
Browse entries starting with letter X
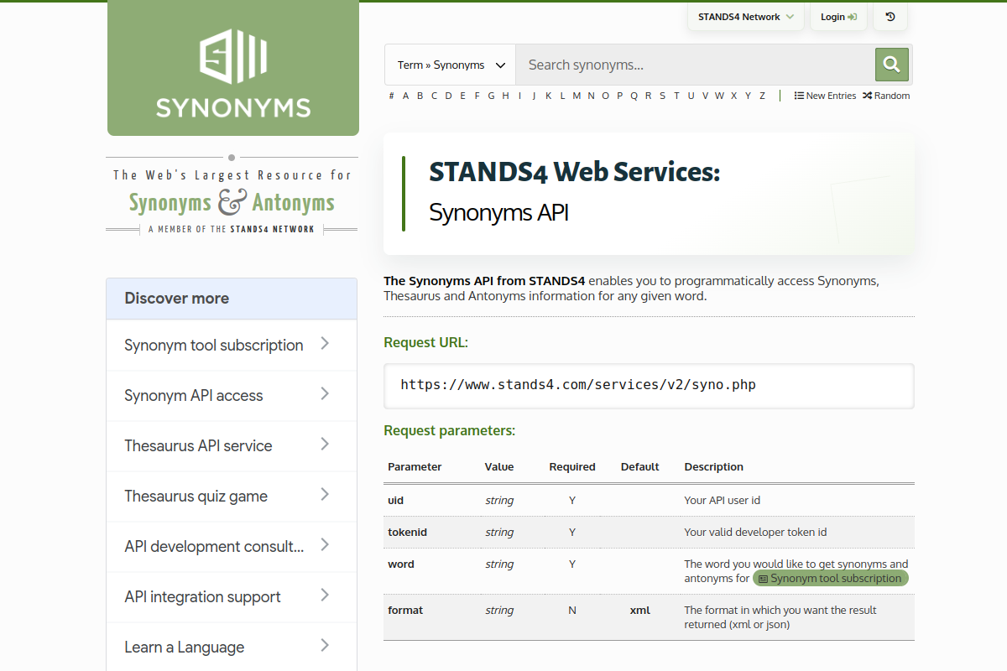pyautogui.click(x=734, y=96)
